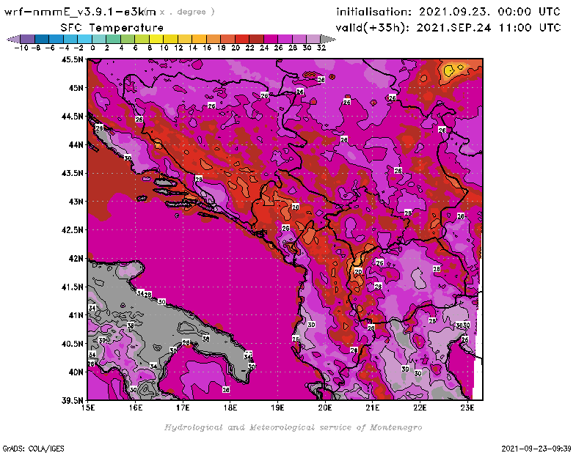Click the Hydrological and Meteorological service caption

[x=293, y=427]
